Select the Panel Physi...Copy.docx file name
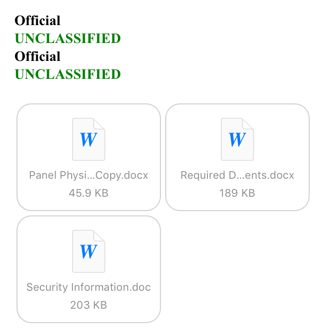 (x=89, y=175)
